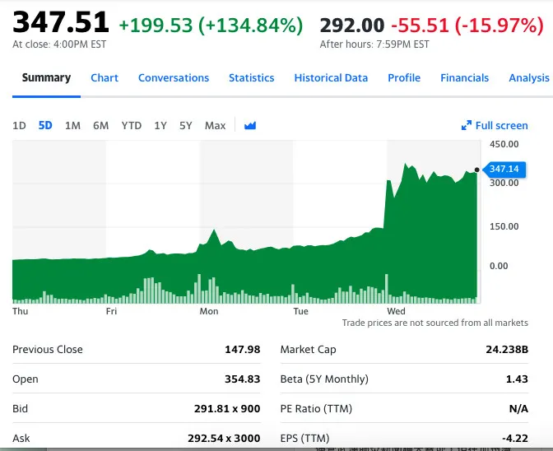Click the Full screen expand arrows icon
This screenshot has height=451, width=553.
467,126
